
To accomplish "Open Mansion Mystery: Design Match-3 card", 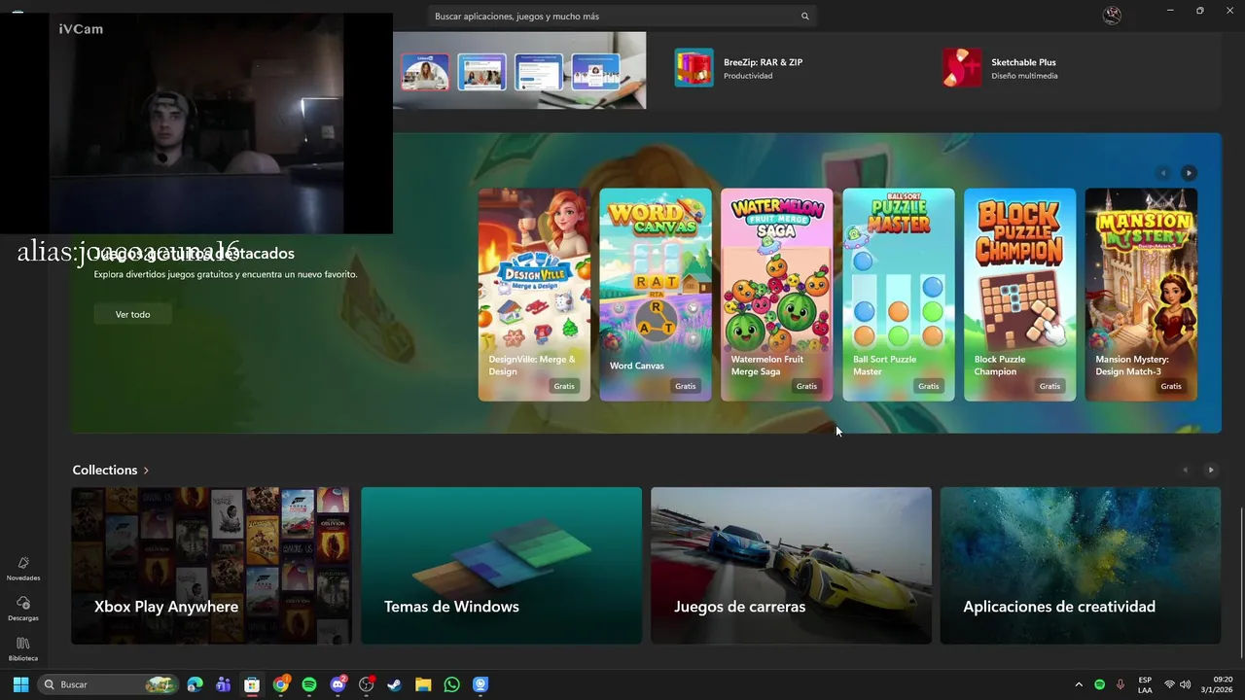I will 1142,295.
